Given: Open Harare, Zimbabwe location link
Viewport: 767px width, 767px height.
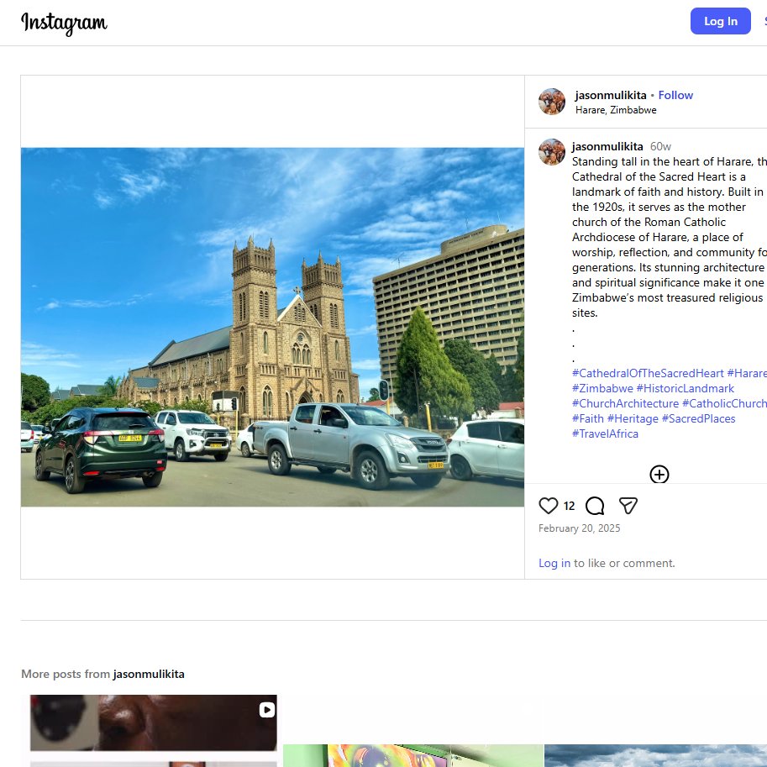Looking at the screenshot, I should tap(616, 110).
